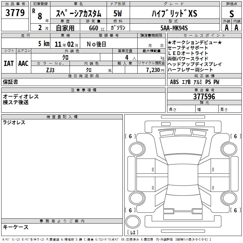Click the grade ハイブリッドXS
243x243 pixels.
(174, 14)
